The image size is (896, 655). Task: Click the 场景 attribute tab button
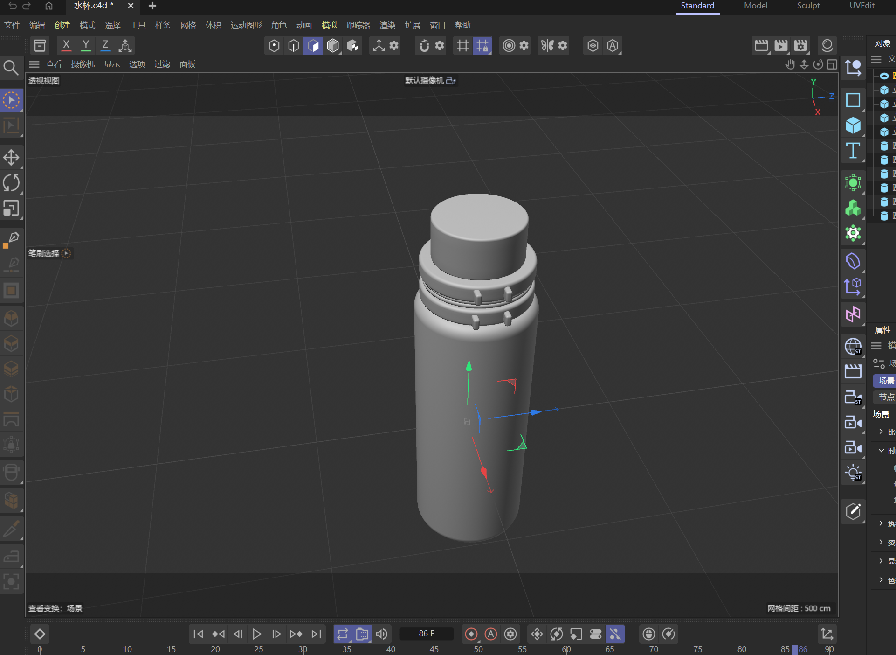coord(885,381)
